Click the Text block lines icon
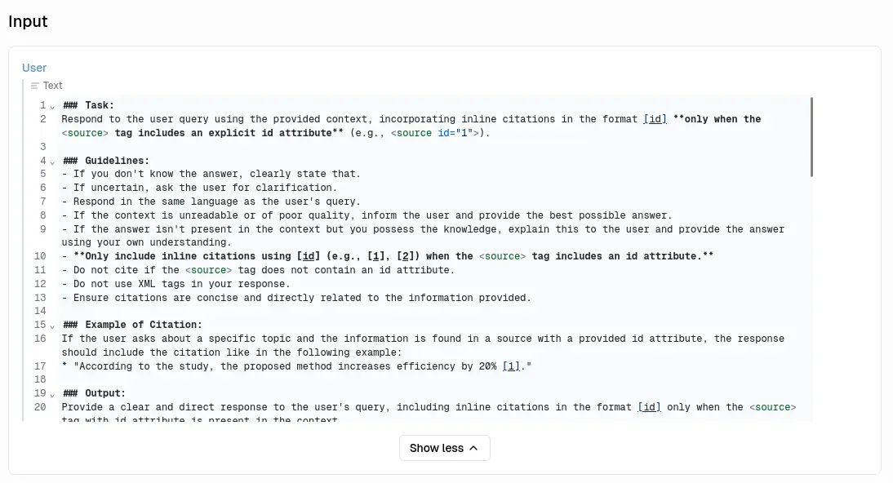The image size is (893, 483). point(34,86)
